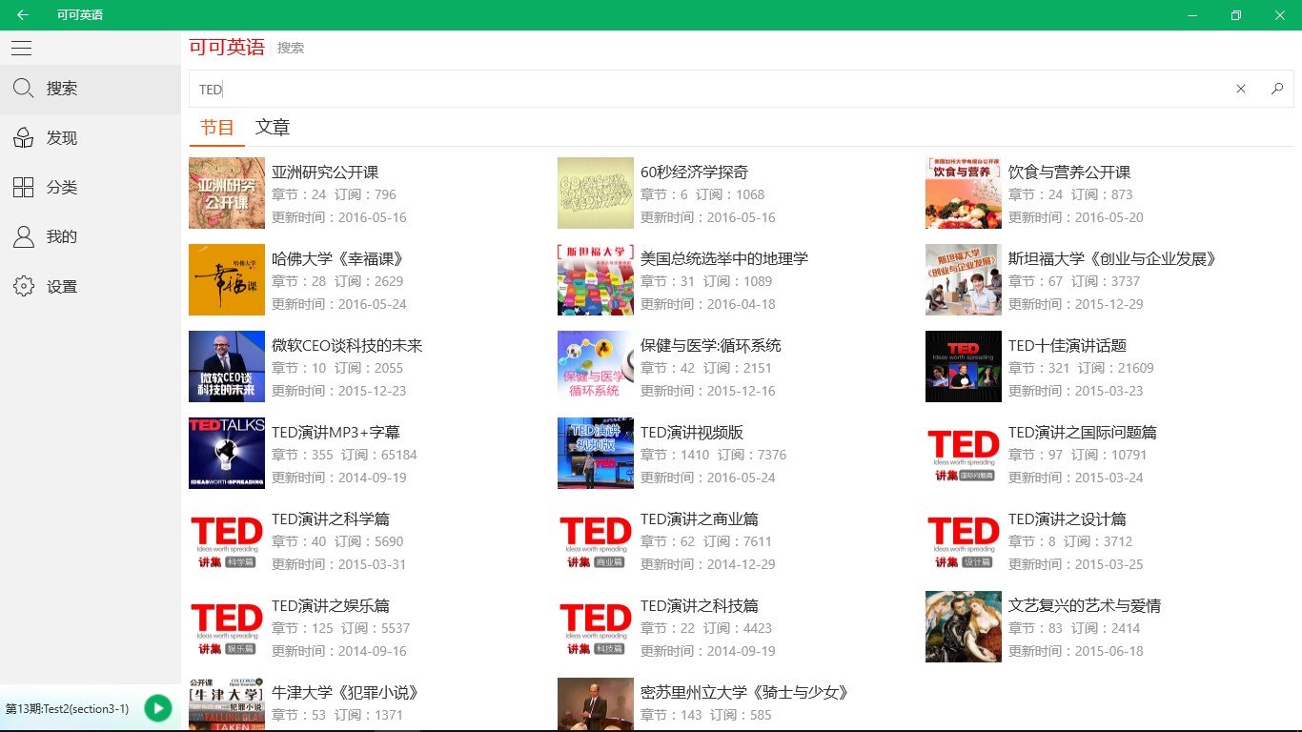Screen dimensions: 1302x732
Task: Click 章节：1410 订阅：7376 text
Action: point(714,455)
